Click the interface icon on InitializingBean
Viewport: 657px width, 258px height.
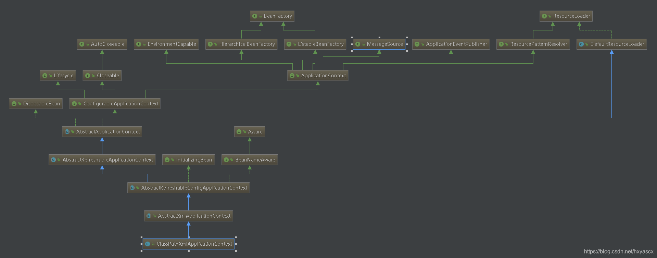167,160
